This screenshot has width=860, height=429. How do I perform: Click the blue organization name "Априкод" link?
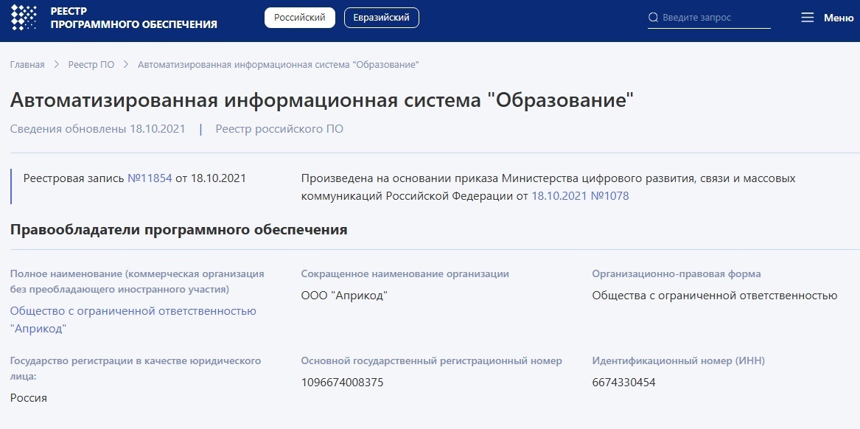133,310
